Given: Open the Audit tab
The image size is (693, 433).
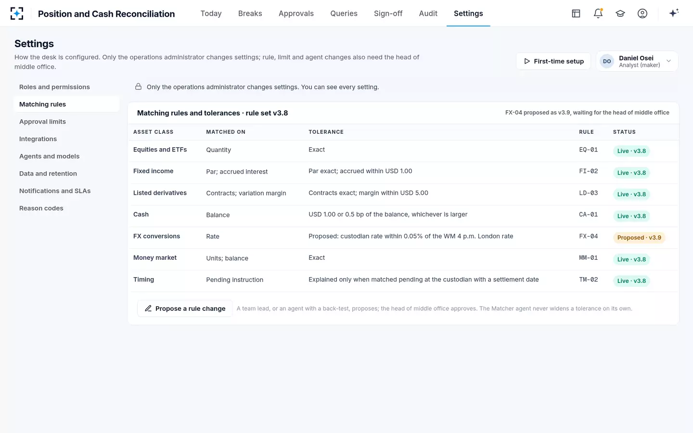Looking at the screenshot, I should tap(428, 13).
